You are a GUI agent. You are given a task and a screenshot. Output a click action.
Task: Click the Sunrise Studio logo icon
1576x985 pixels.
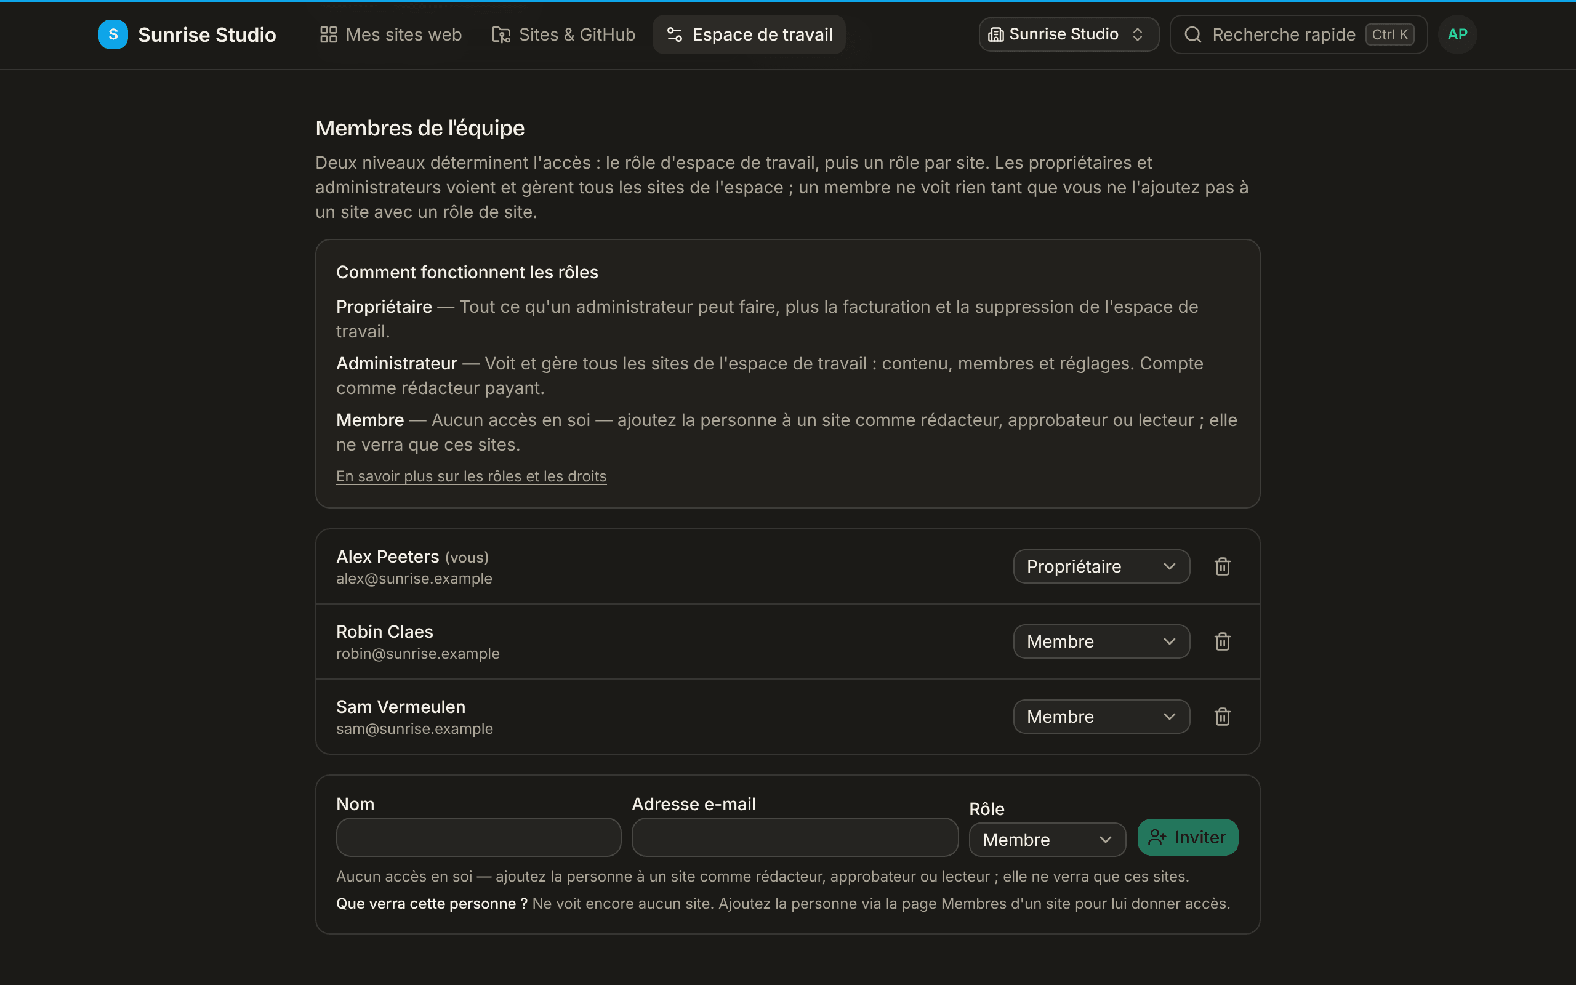(x=113, y=34)
